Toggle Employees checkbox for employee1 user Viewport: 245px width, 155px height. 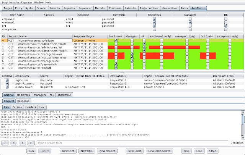154,18
